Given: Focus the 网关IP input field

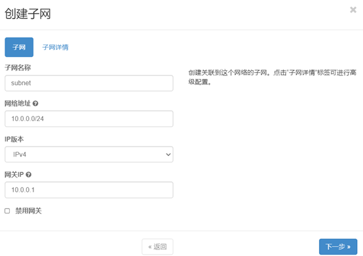Looking at the screenshot, I should (x=89, y=190).
